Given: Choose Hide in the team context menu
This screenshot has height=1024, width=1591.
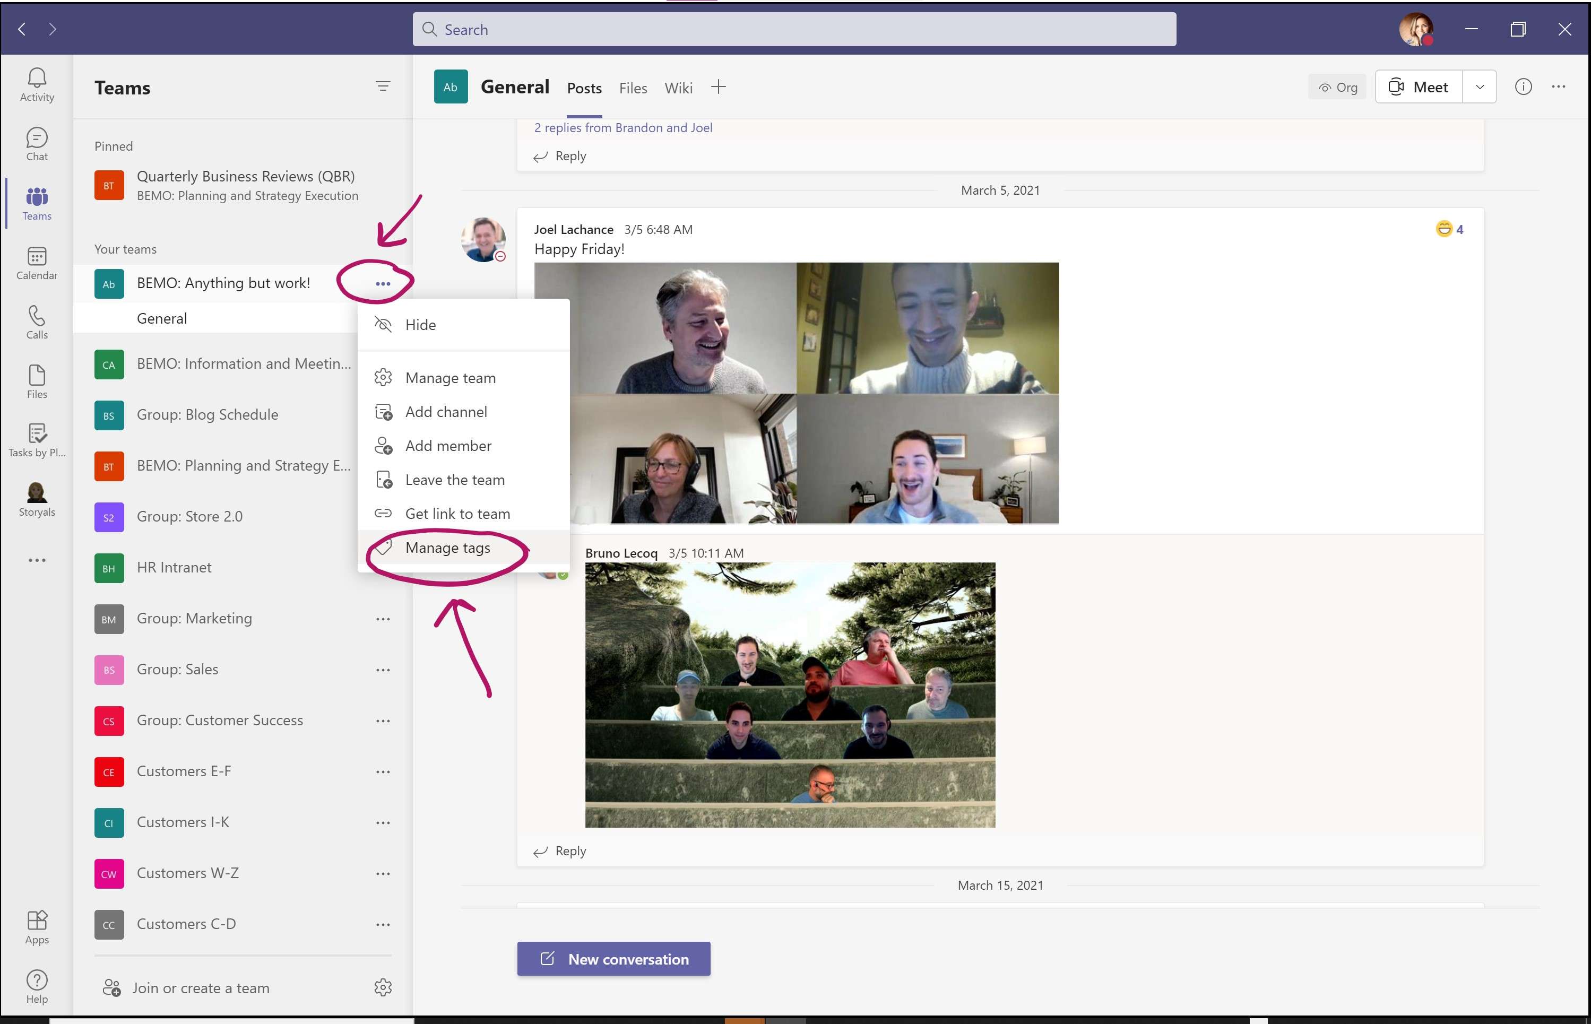Looking at the screenshot, I should (464, 325).
